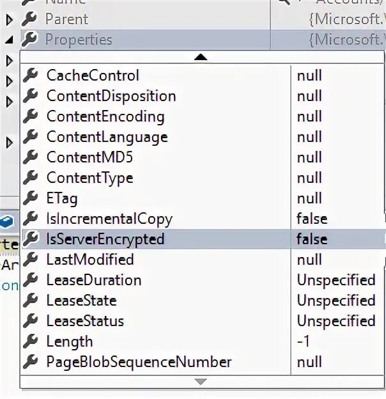The height and width of the screenshot is (399, 386).
Task: Click the LeaseDuration Unspecified value
Action: (x=336, y=280)
